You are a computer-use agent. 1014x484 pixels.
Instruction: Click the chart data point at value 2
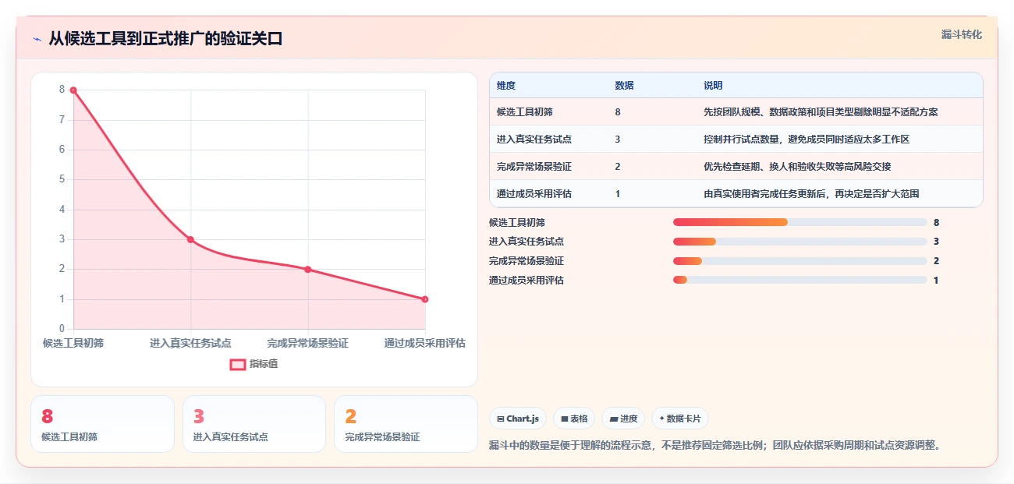pos(307,270)
